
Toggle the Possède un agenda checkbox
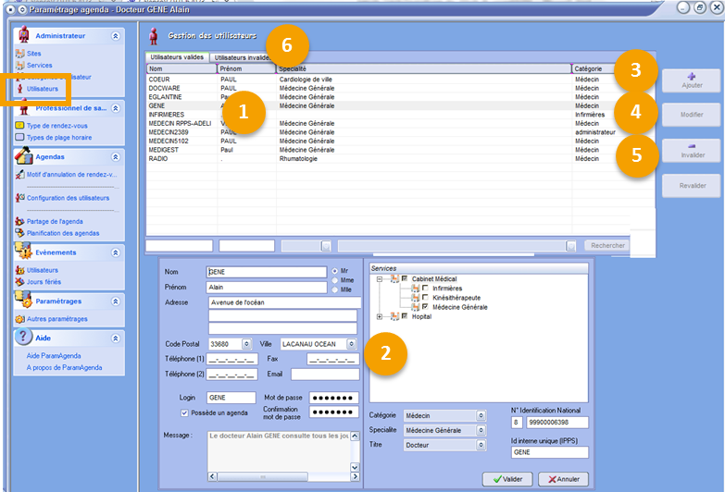tap(185, 412)
